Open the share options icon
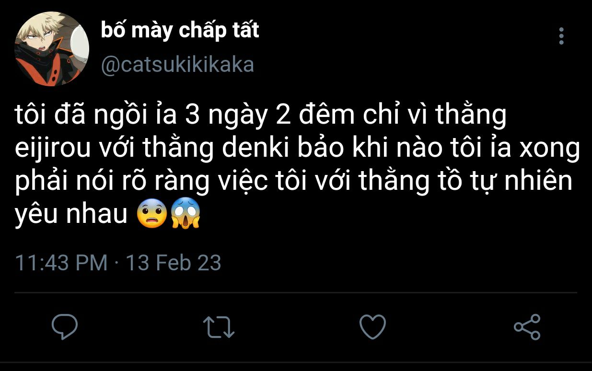The height and width of the screenshot is (371, 592). click(x=527, y=327)
